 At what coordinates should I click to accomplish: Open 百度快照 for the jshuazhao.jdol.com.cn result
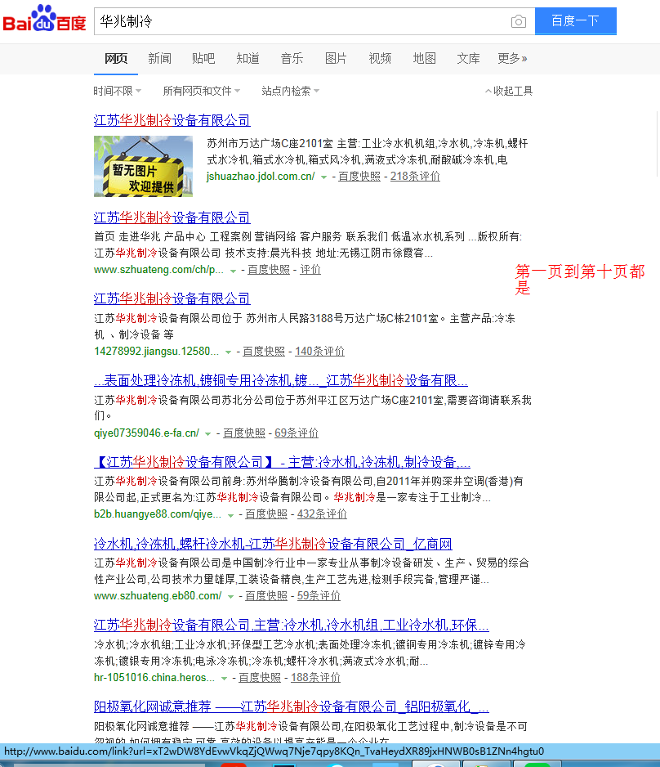coord(359,177)
